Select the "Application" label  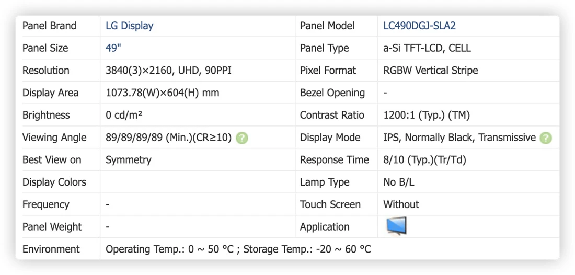click(325, 227)
